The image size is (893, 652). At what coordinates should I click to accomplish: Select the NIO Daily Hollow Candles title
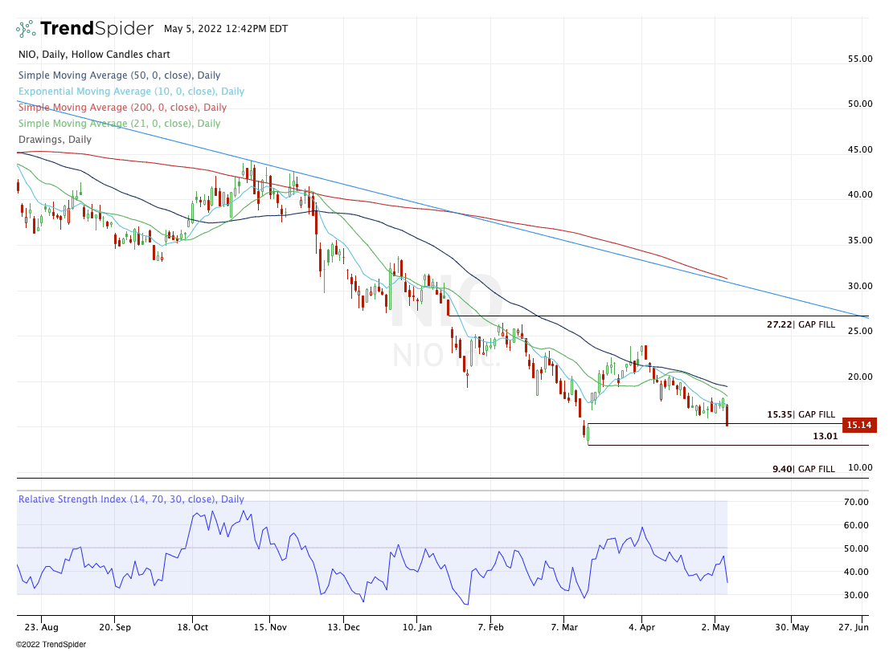[93, 55]
